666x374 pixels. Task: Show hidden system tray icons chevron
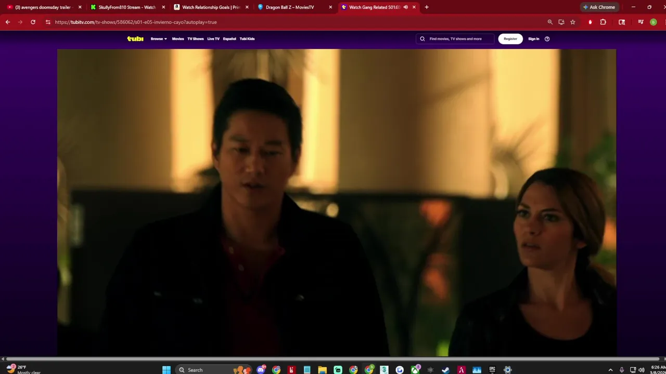(x=611, y=370)
